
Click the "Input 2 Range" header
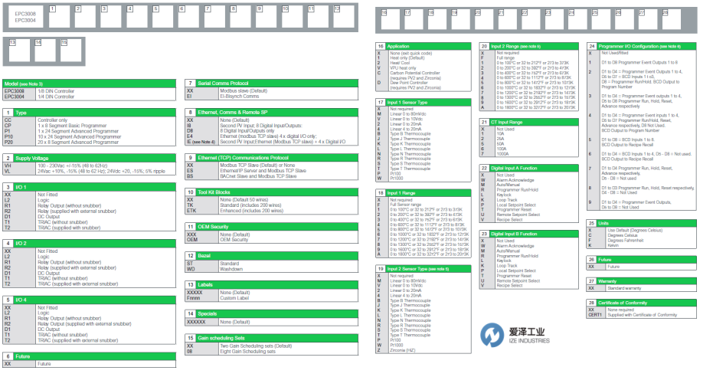pyautogui.click(x=529, y=47)
